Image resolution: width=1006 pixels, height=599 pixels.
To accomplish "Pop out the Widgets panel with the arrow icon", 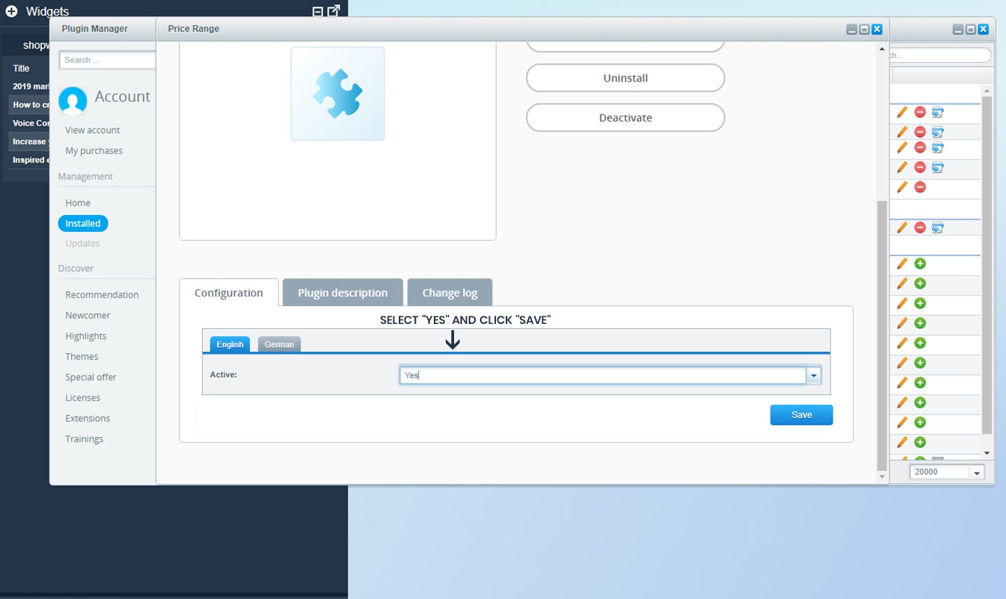I will (334, 10).
